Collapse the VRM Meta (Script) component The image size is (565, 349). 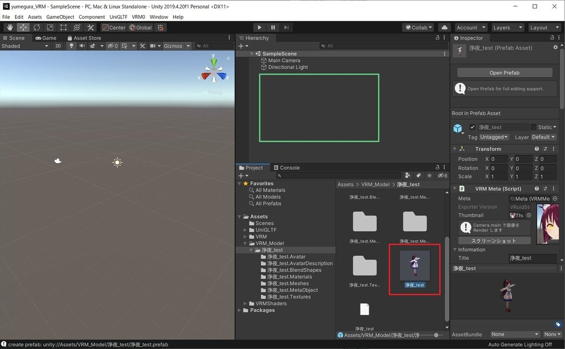click(455, 188)
